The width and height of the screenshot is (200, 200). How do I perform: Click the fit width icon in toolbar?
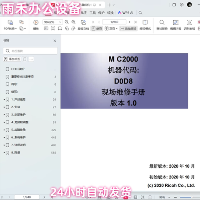[x=60, y=28]
